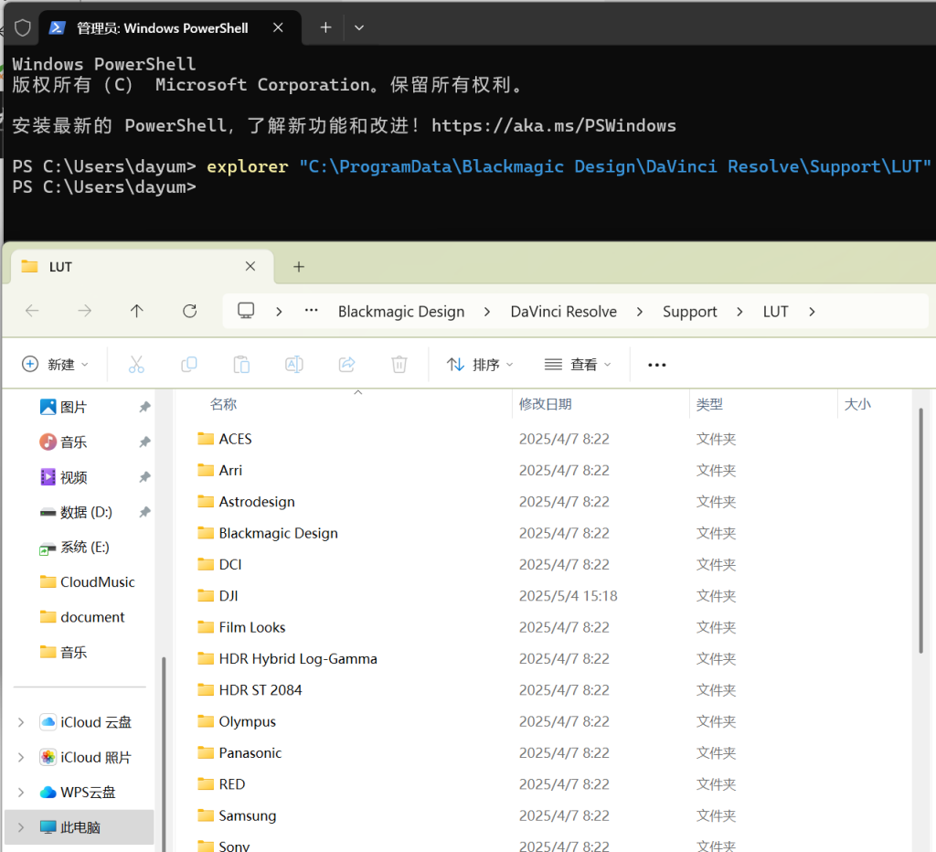Image resolution: width=936 pixels, height=852 pixels.
Task: Open the See more ellipsis in toolbar
Action: 656,365
